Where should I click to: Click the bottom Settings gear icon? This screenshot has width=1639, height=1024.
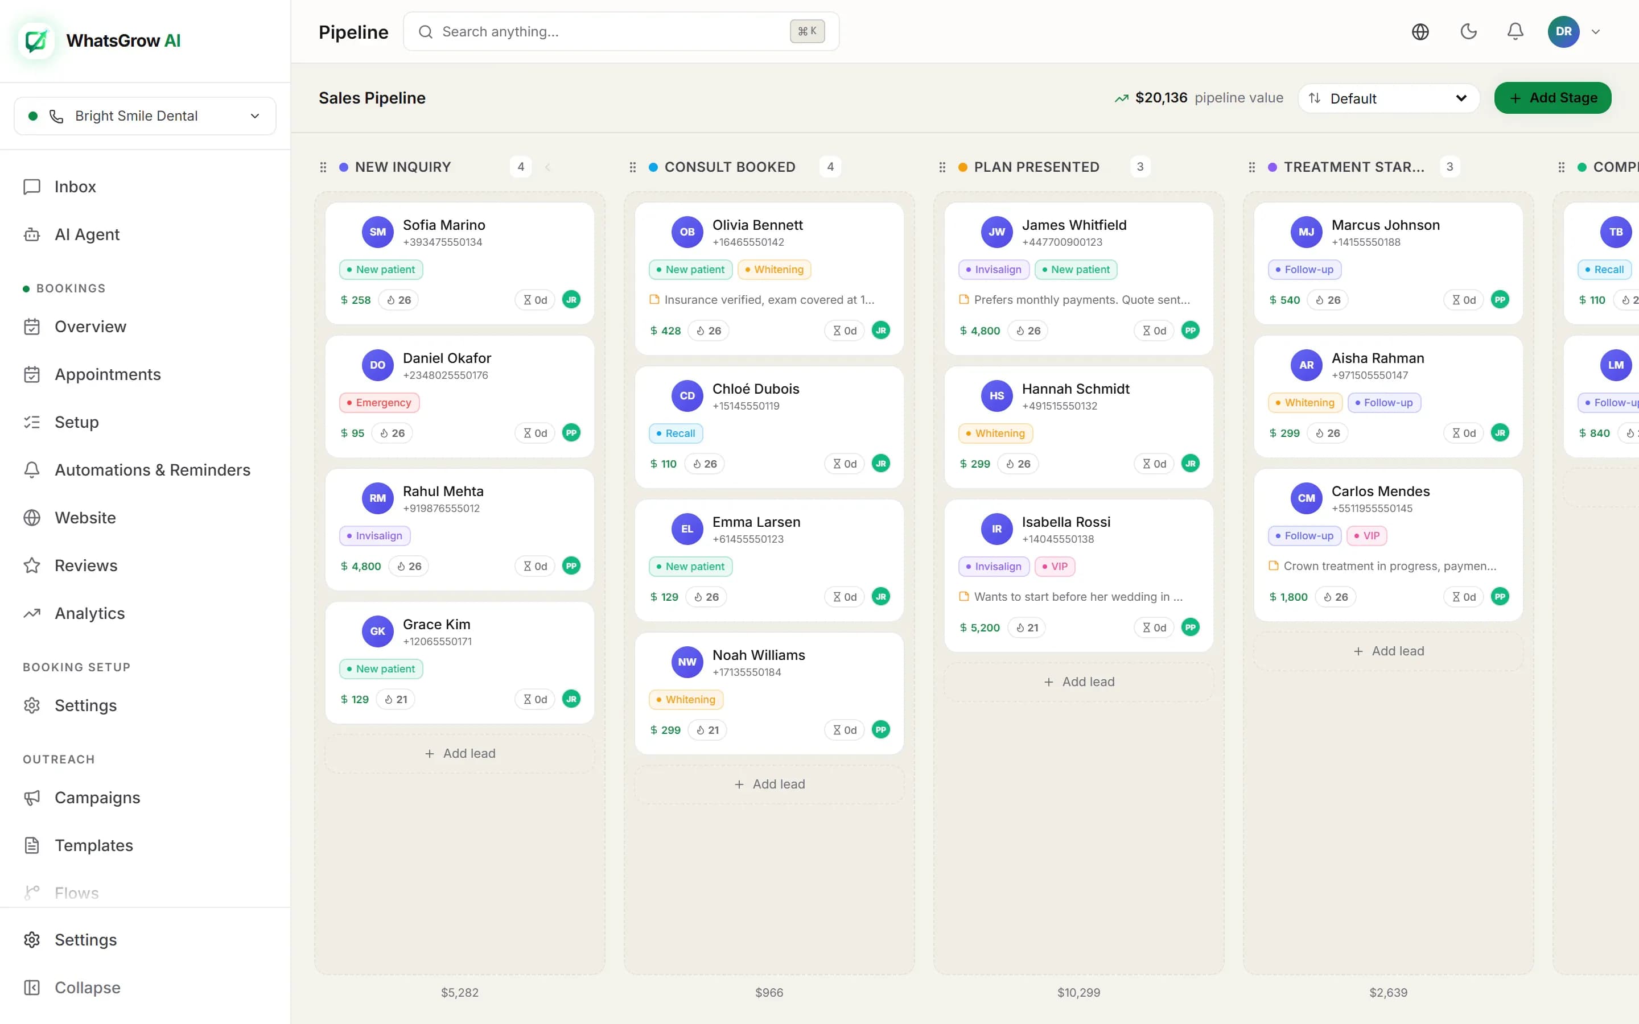point(32,940)
